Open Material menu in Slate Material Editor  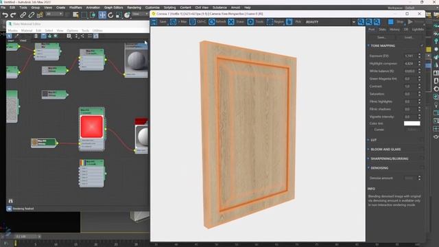27,30
